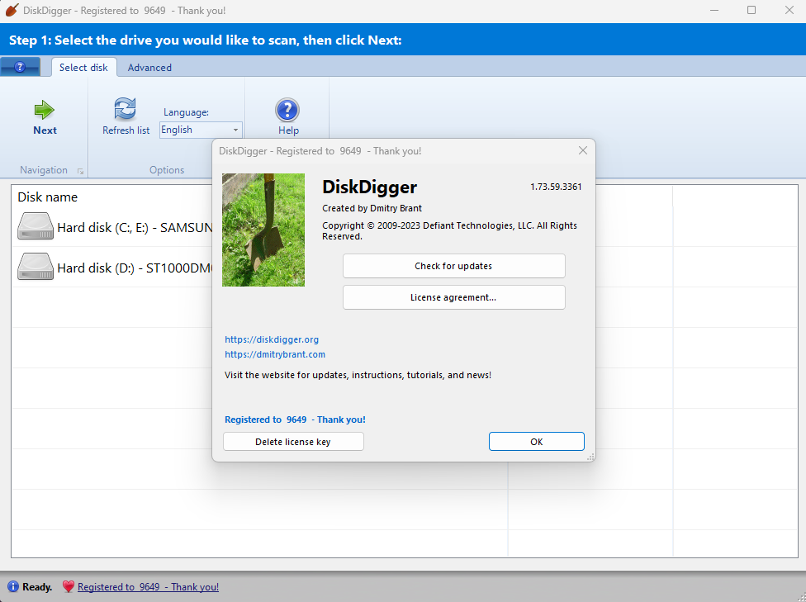
Task: Click the Refresh list icon
Action: (125, 108)
